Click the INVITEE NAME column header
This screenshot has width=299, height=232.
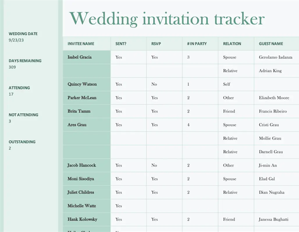point(81,44)
